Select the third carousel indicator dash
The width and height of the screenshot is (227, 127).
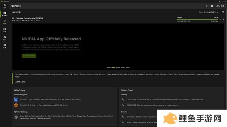118,68
